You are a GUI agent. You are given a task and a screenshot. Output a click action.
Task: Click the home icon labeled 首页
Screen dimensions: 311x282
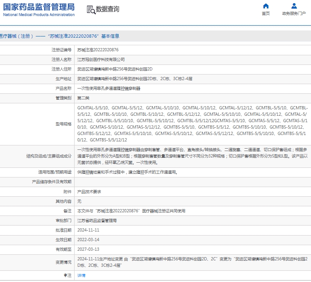[x=266, y=6]
